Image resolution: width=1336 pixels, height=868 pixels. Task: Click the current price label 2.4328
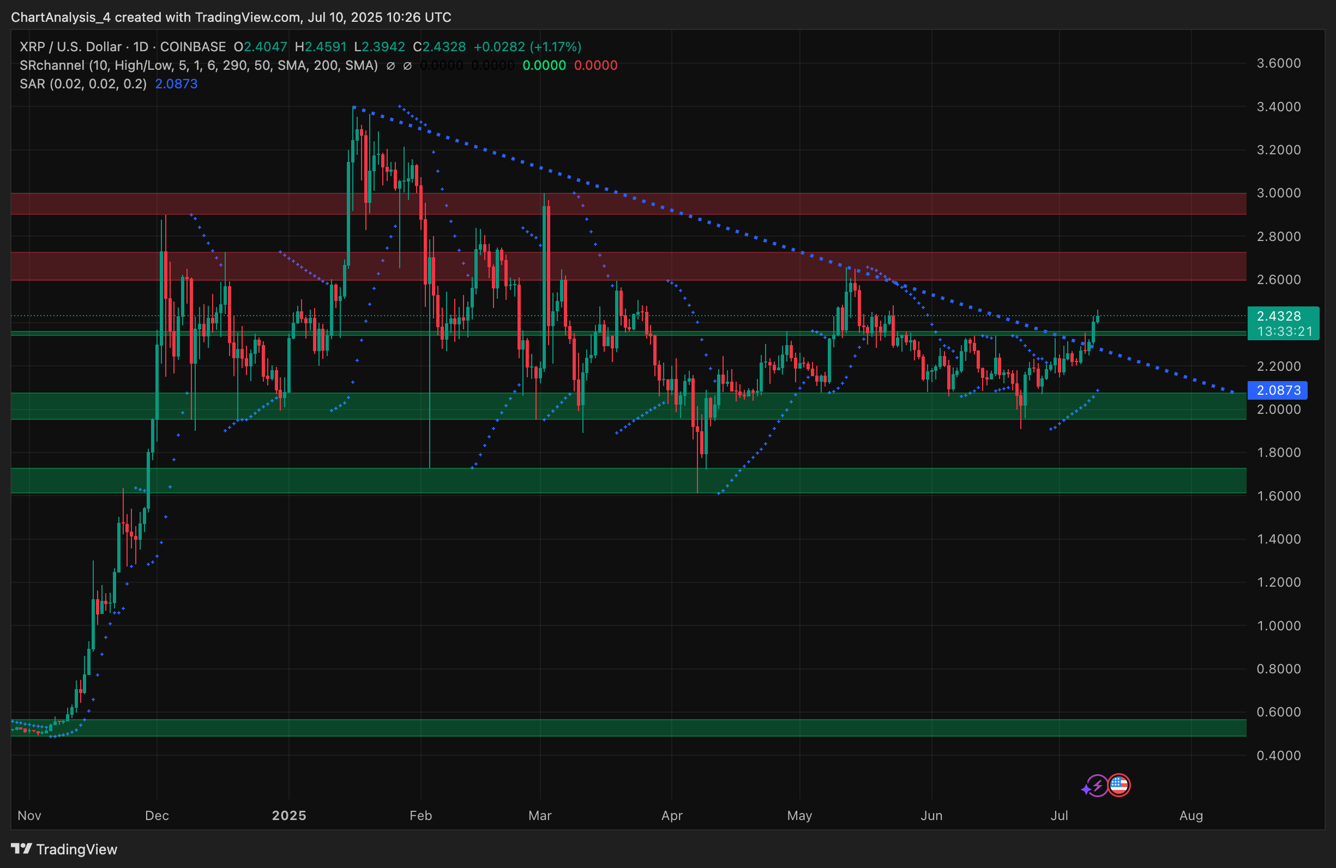tap(1279, 316)
